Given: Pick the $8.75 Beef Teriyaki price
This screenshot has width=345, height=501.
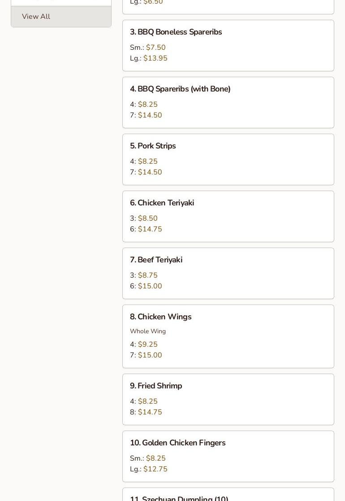Looking at the screenshot, I should point(147,275).
